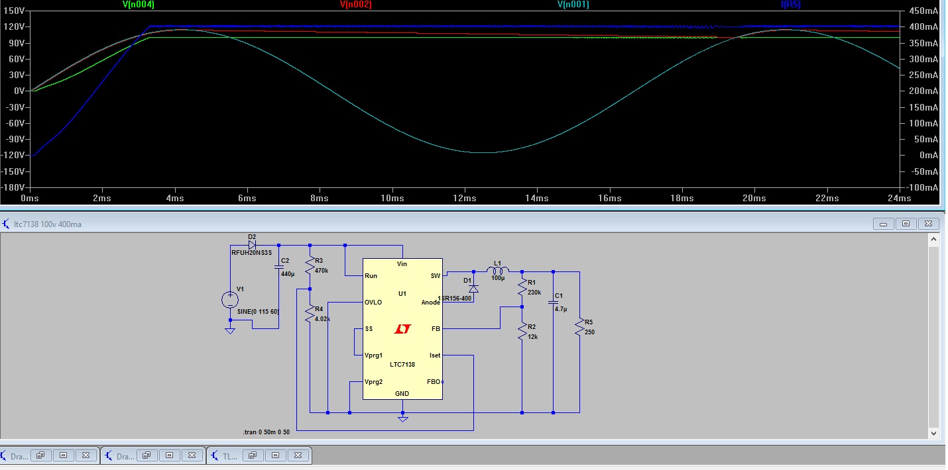The image size is (948, 470).
Task: Click the L1 inductor symbol
Action: 497,270
